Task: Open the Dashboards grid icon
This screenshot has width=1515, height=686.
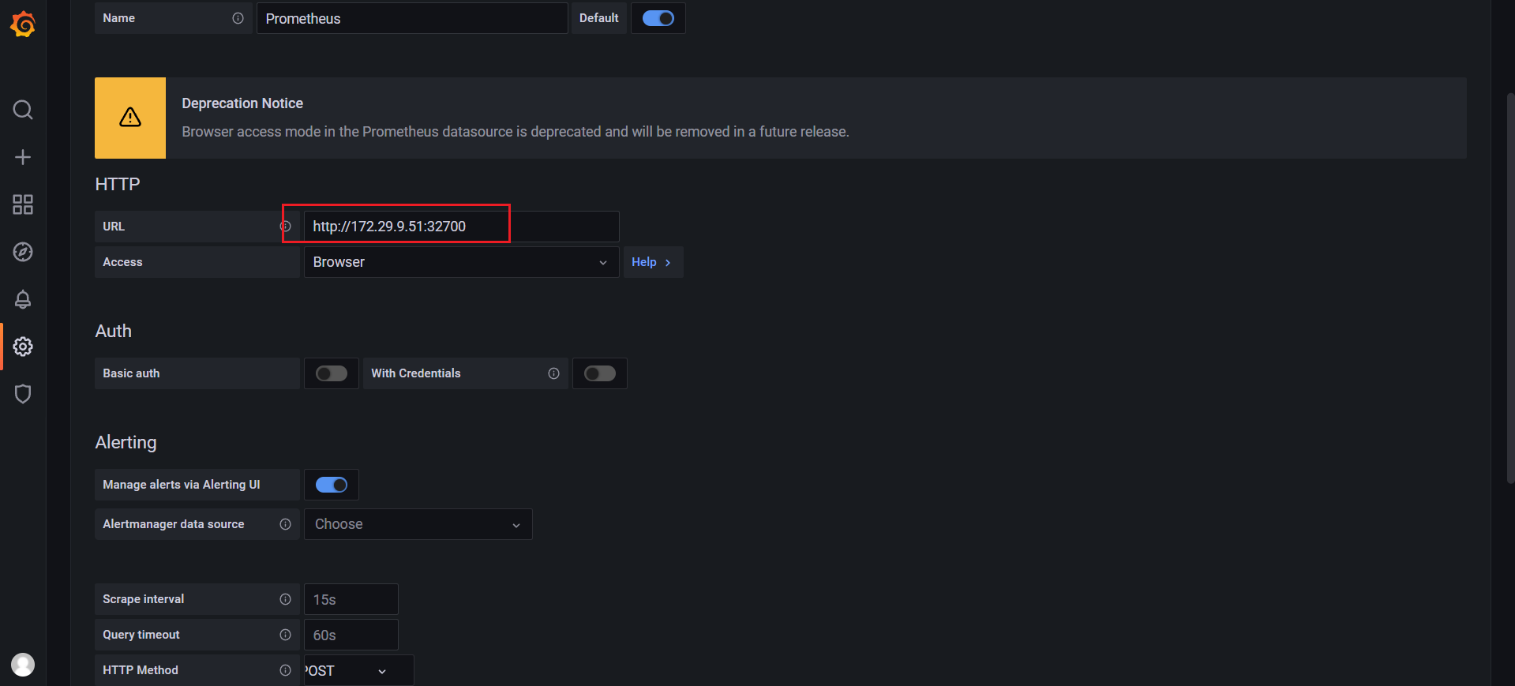Action: click(23, 204)
